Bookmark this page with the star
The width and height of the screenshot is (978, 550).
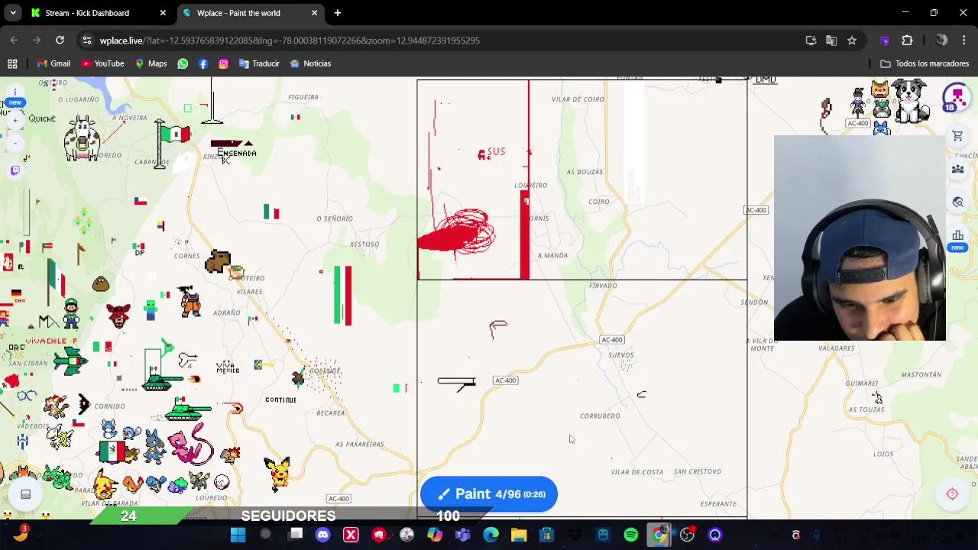click(852, 40)
